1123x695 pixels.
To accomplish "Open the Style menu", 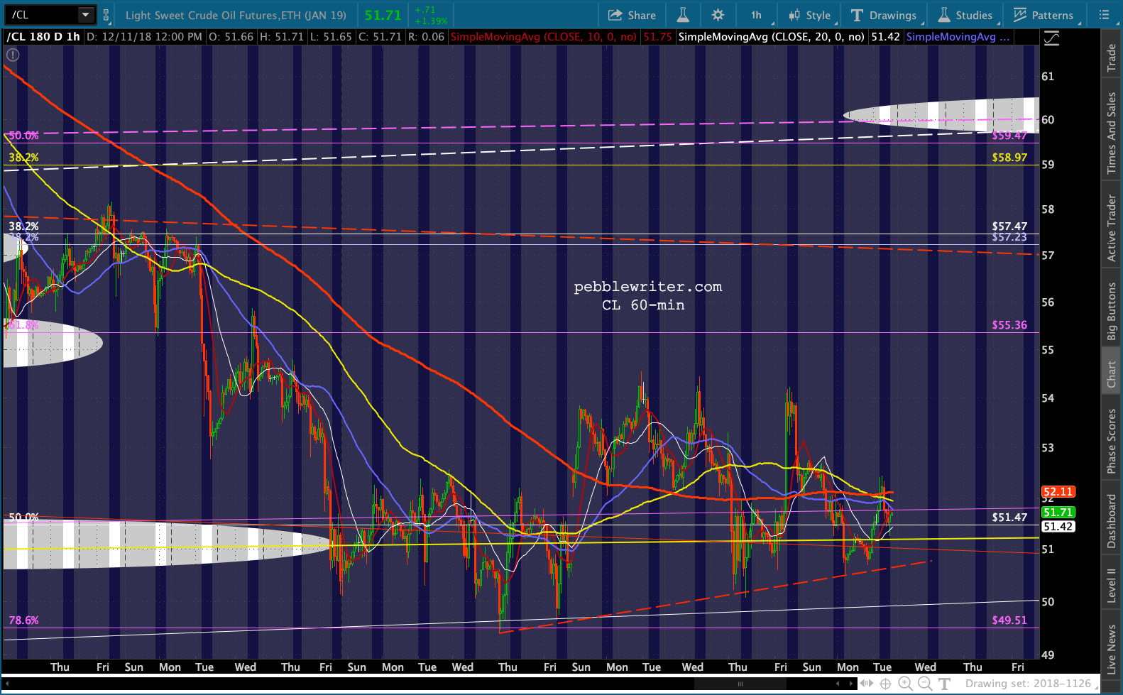I will [810, 15].
